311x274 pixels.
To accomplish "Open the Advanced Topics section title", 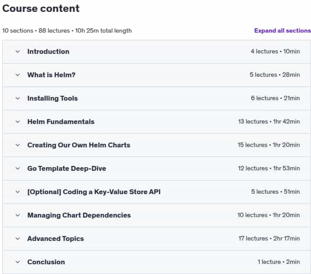I will click(x=56, y=239).
